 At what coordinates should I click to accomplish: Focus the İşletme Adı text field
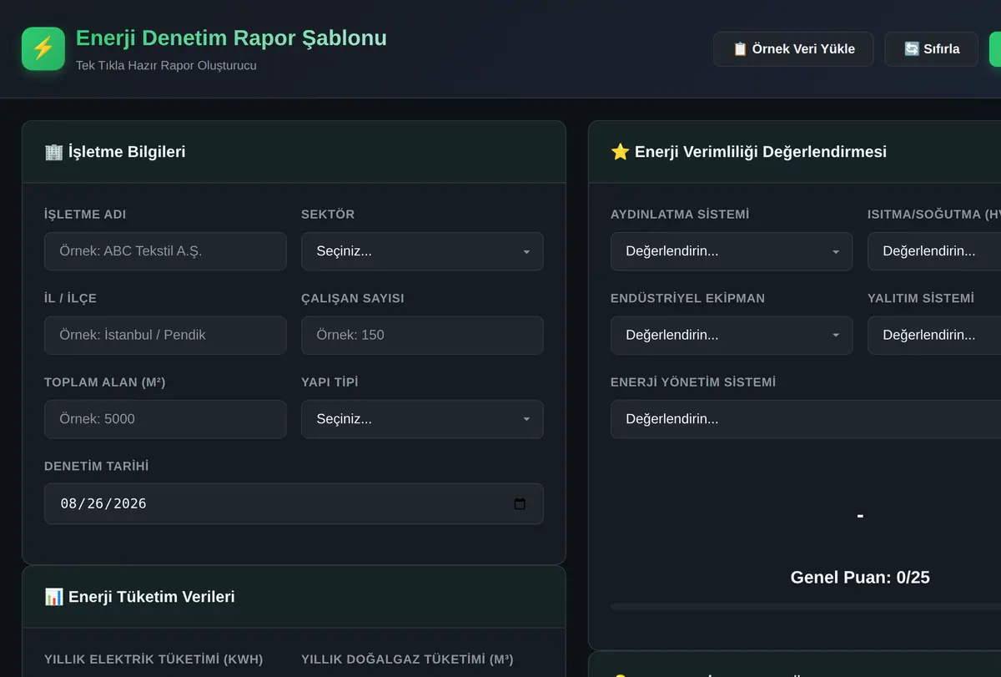[x=165, y=251]
